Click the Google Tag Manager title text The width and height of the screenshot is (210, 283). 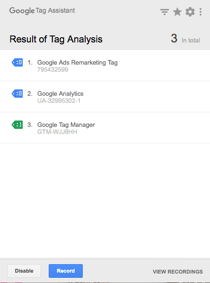[66, 125]
